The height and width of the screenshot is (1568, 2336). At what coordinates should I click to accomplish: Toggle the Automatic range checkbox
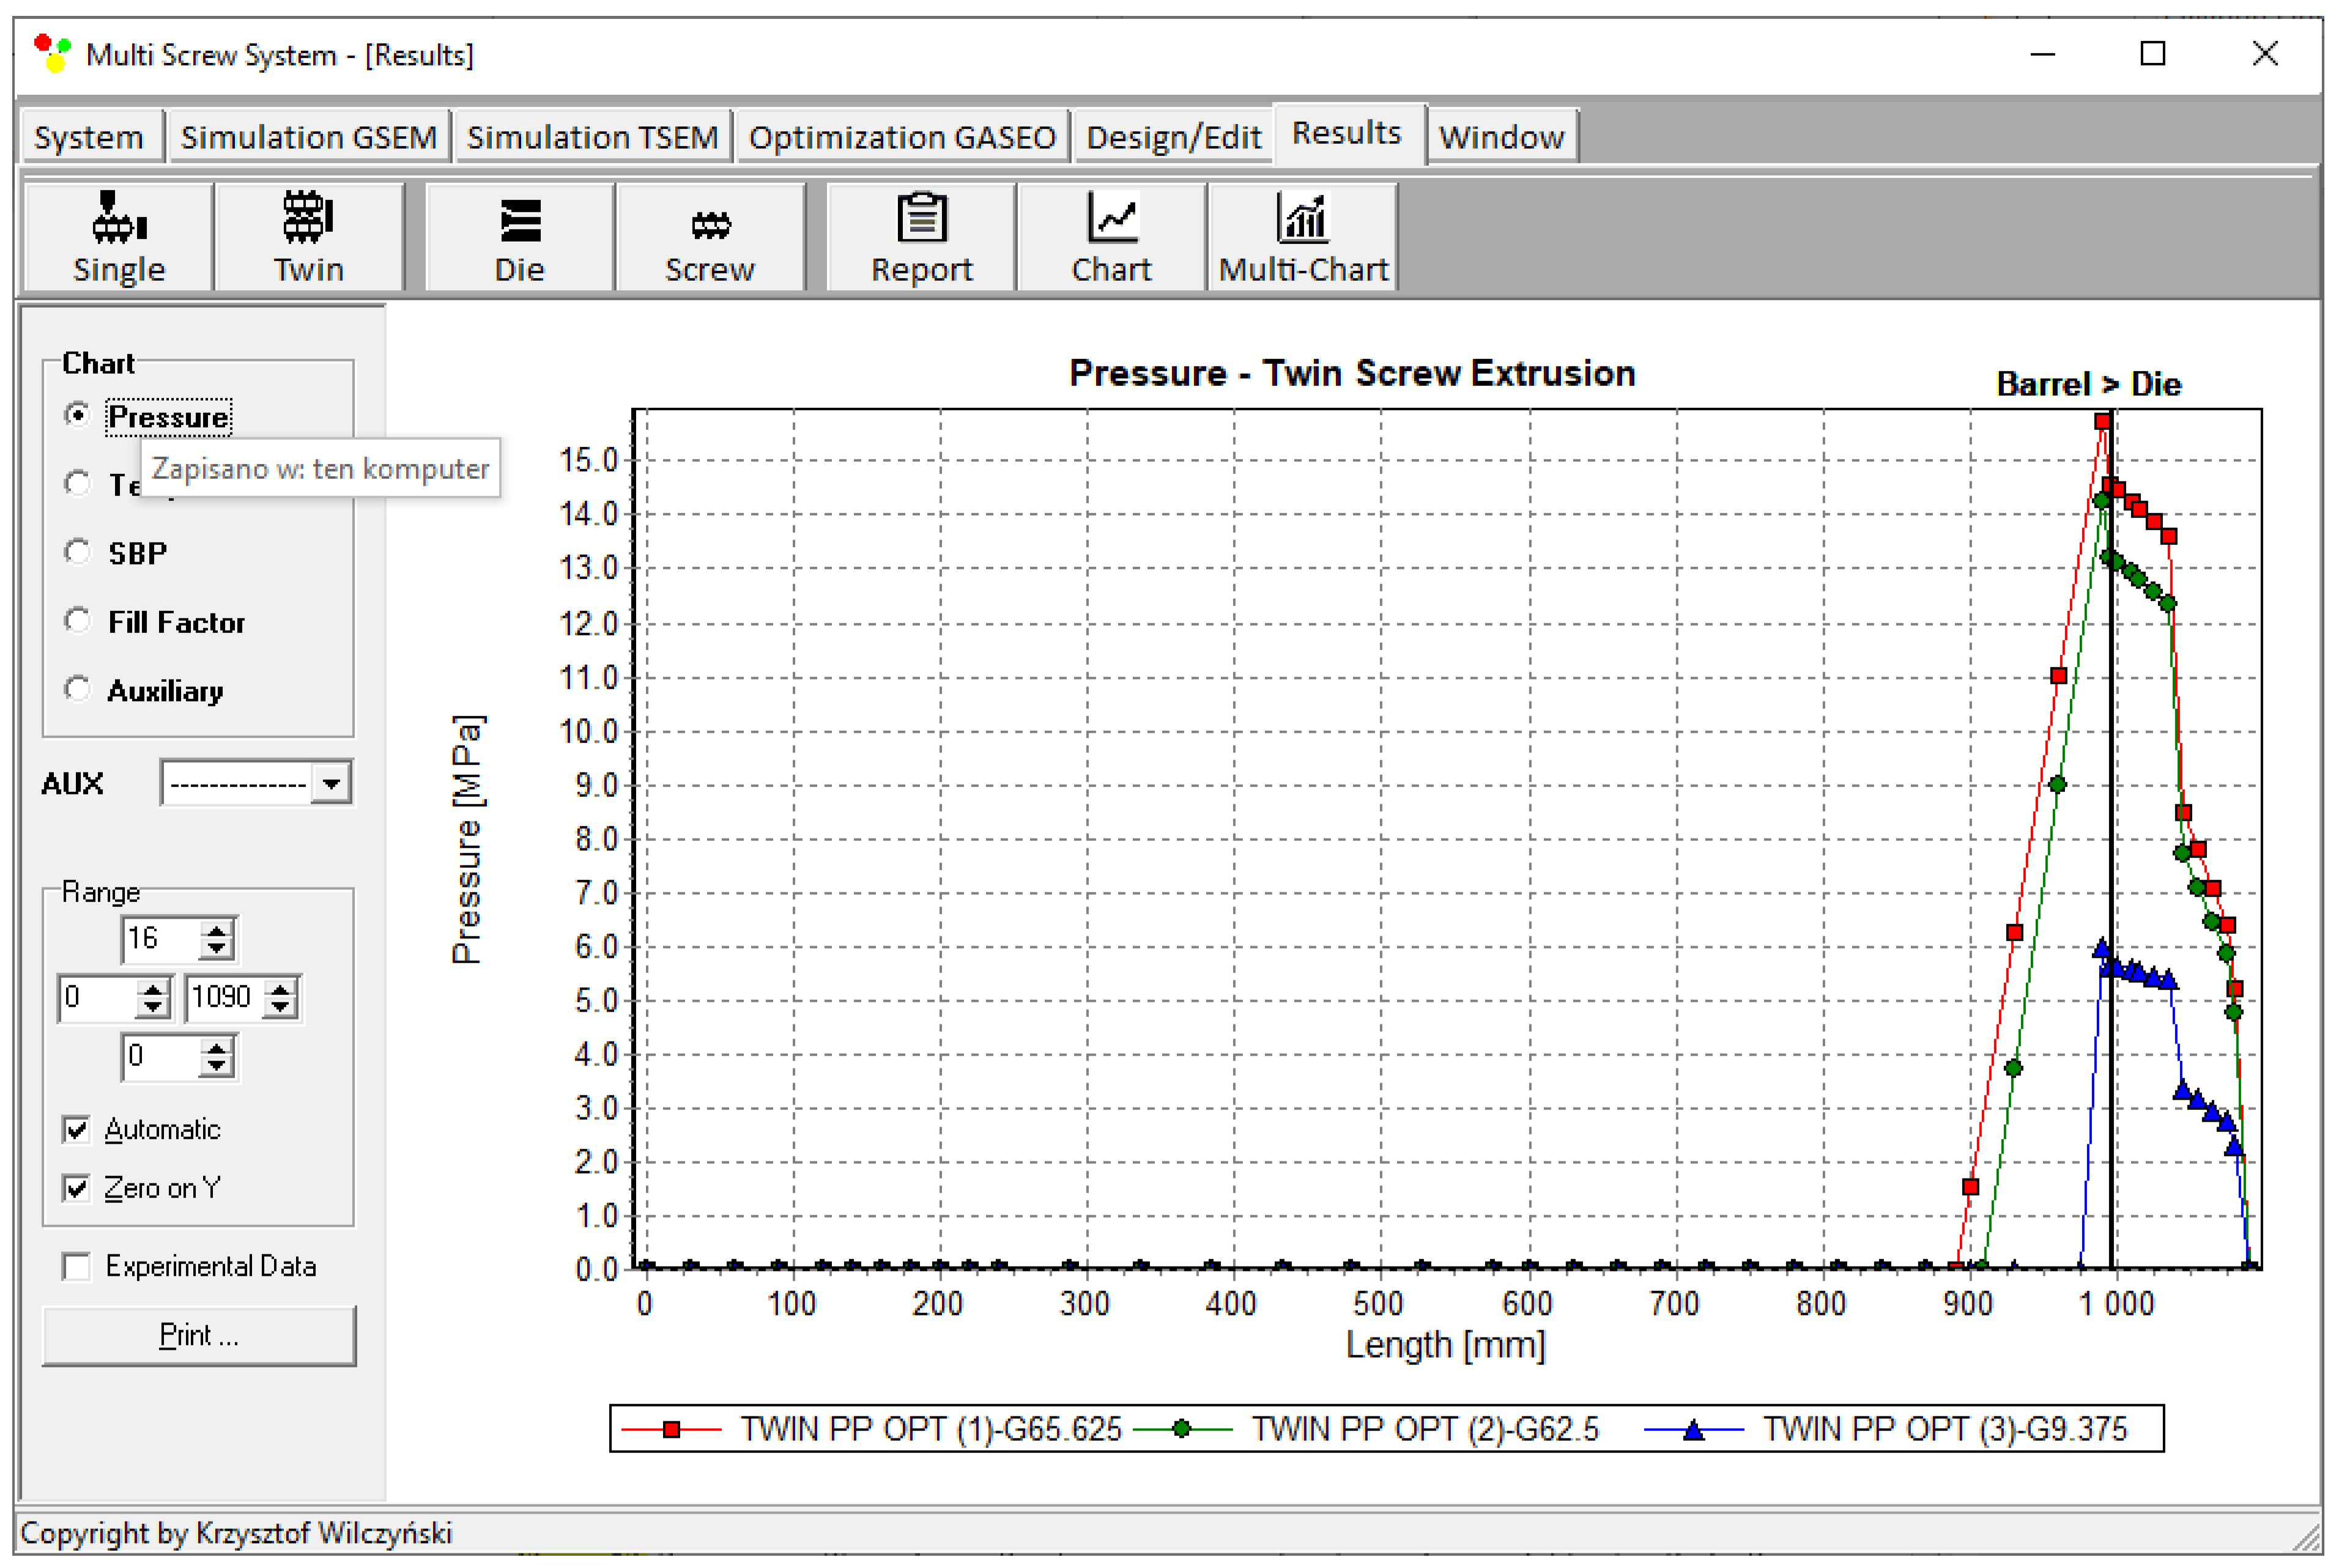(76, 1129)
